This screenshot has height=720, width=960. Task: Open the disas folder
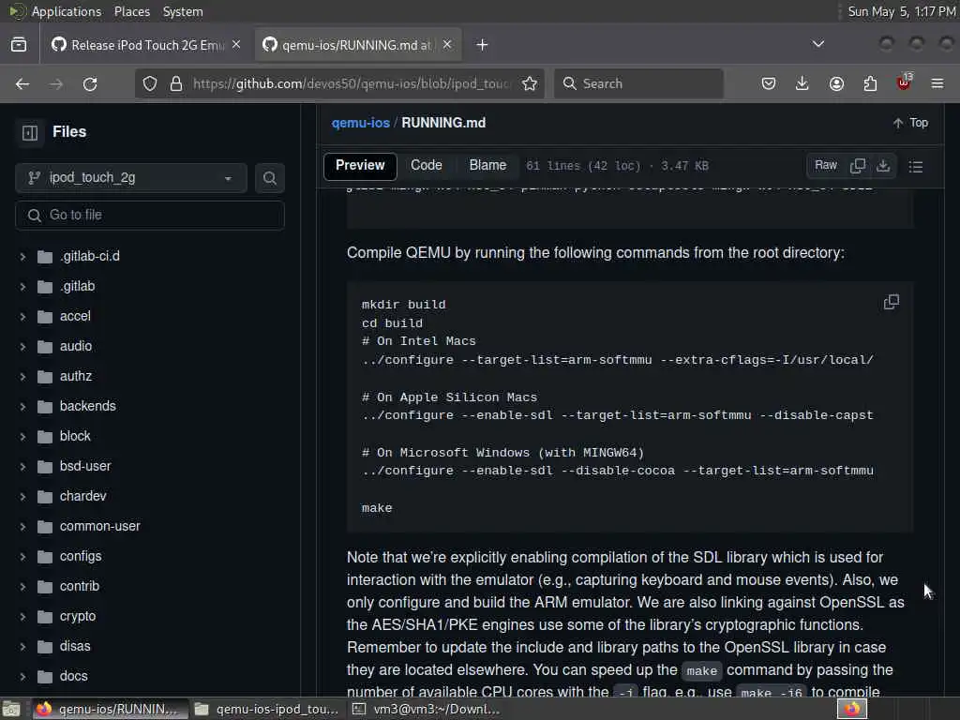point(75,647)
